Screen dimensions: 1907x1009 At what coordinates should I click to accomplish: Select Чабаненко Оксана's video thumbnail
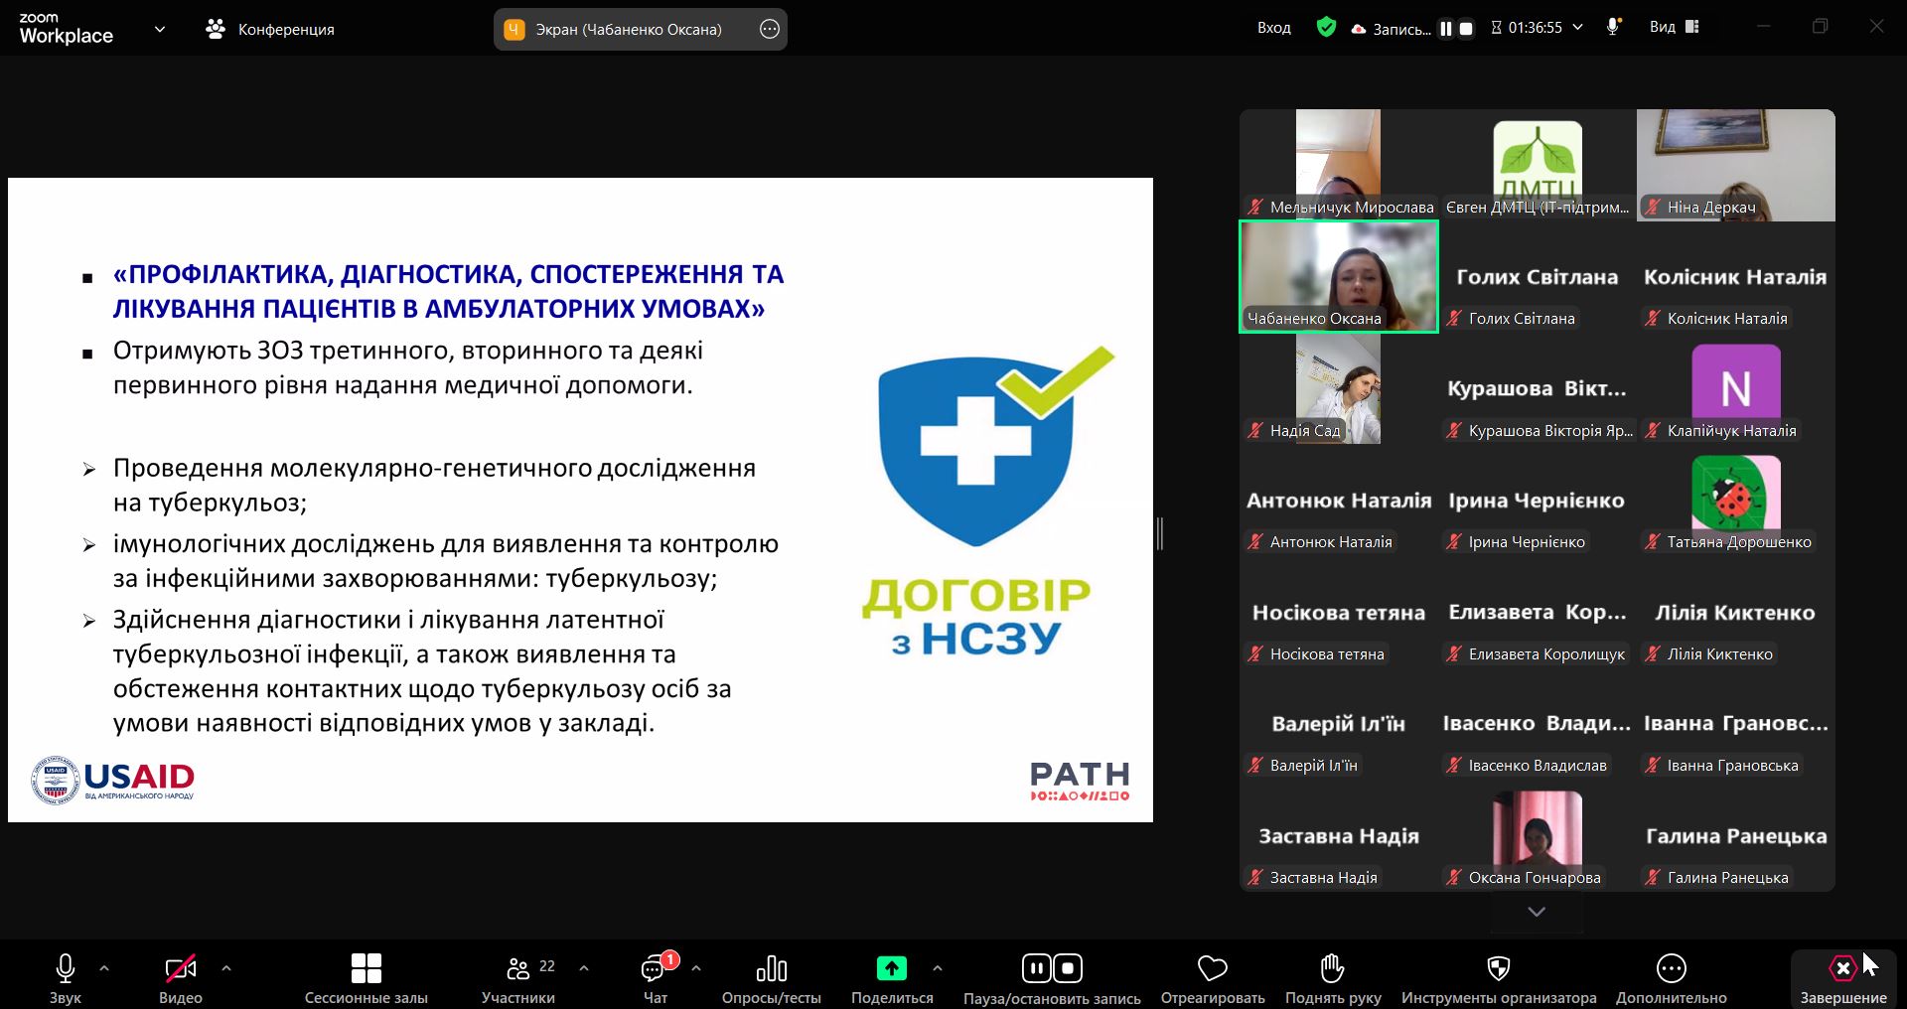coord(1338,276)
